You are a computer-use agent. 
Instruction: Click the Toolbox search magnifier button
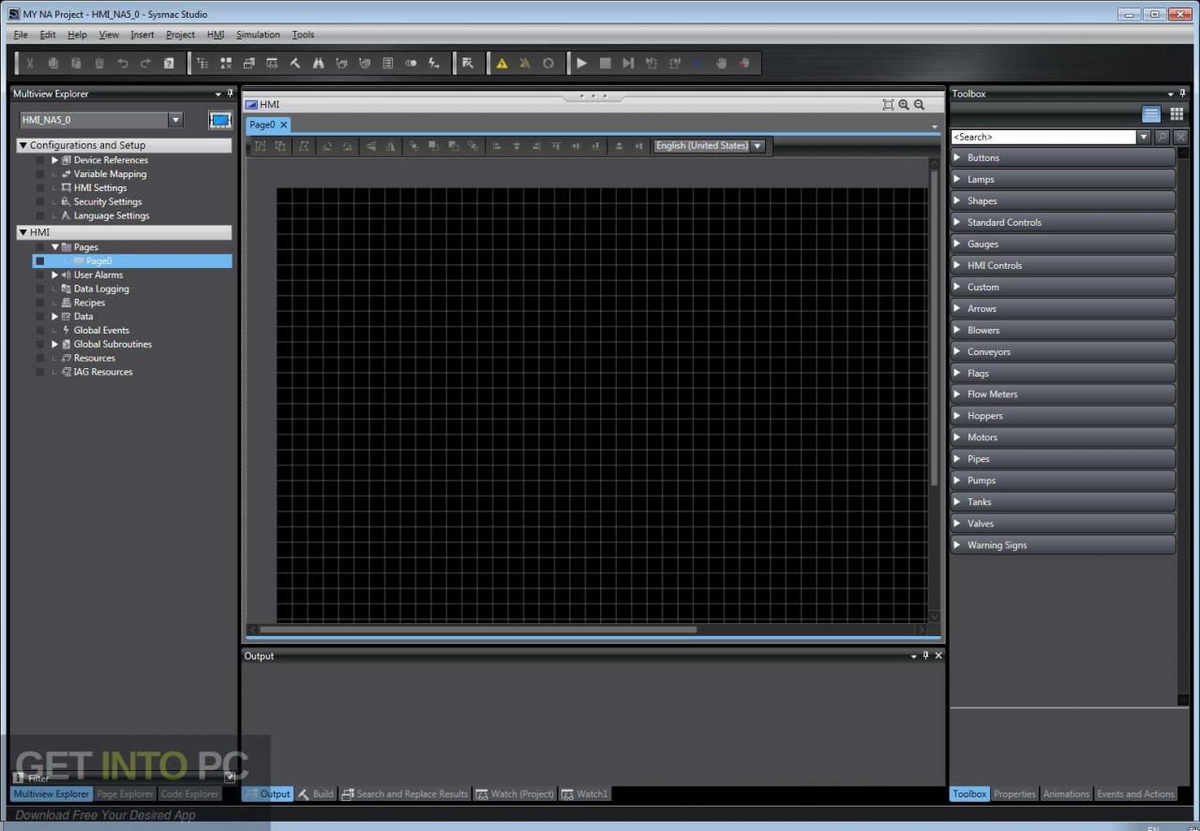1162,137
